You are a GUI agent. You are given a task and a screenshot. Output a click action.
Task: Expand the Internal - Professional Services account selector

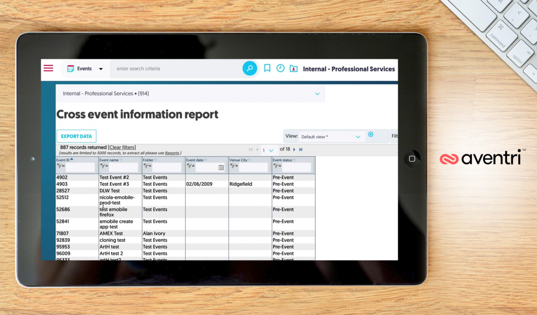click(x=317, y=94)
